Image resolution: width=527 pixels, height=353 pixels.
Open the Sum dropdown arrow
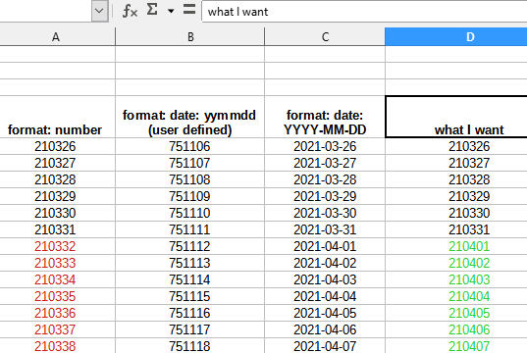point(171,11)
